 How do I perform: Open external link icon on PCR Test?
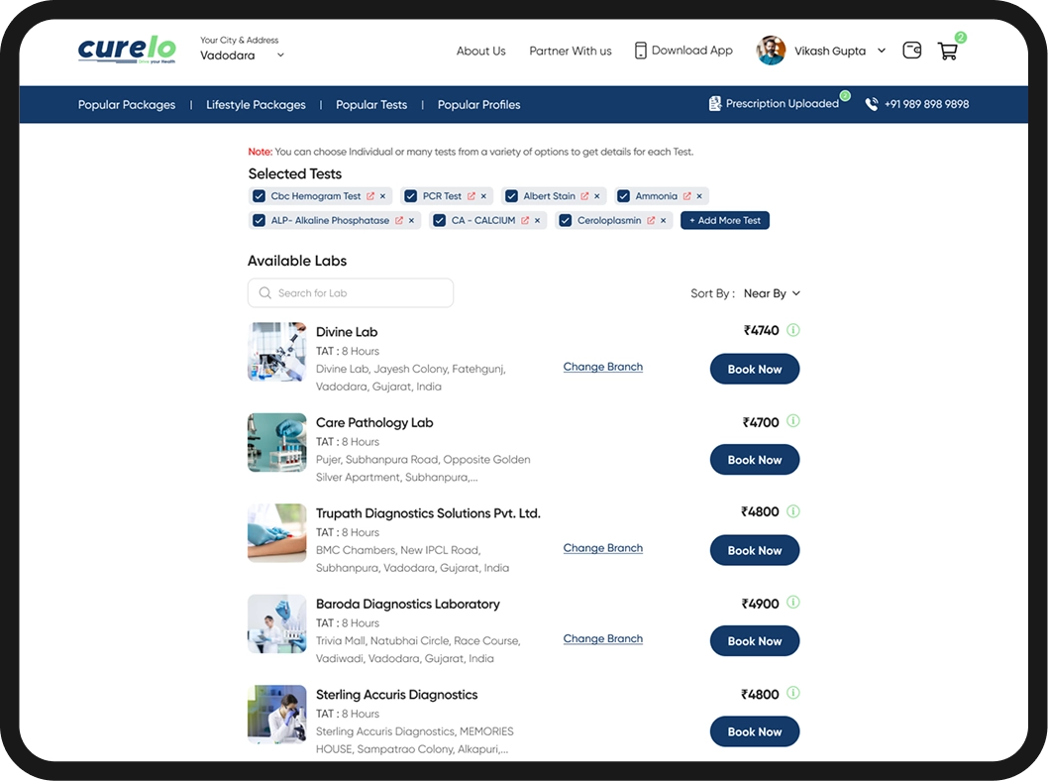[472, 196]
